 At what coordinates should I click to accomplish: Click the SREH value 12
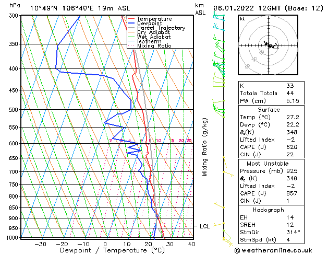coord(290,225)
